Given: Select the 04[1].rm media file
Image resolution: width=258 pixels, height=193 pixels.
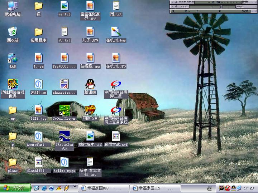Looking at the screenshot, I should point(38,87).
